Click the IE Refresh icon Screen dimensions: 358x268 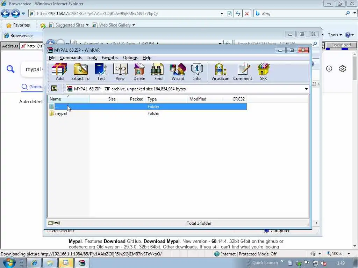click(238, 14)
